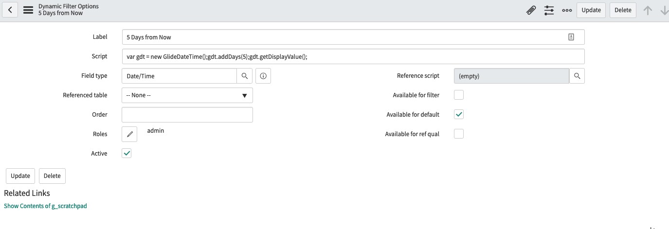Viewport: 669px width, 229px height.
Task: Open the form context hamburger menu
Action: [x=28, y=10]
